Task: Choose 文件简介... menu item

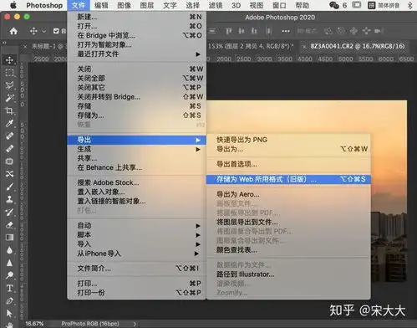Action: tap(136, 269)
